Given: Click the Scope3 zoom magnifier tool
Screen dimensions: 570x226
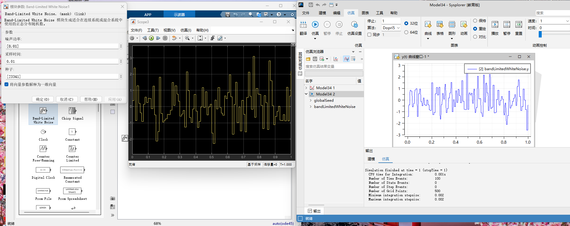Looking at the screenshot, I should 187,38.
